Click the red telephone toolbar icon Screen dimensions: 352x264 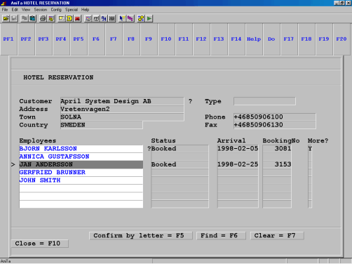(77, 18)
